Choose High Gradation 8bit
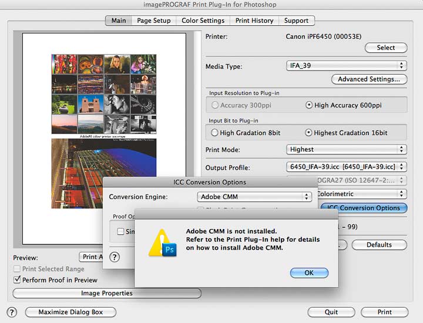Viewport: 423px width, 323px height. coord(214,133)
